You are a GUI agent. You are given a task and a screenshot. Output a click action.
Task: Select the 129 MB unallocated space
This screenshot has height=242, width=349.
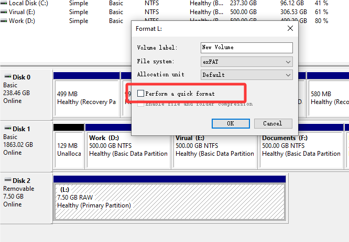(68, 149)
